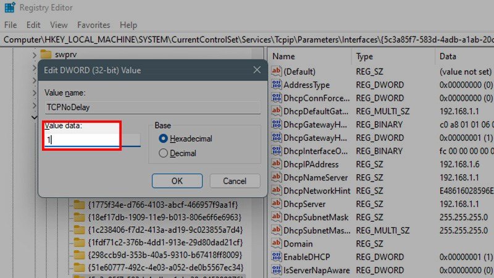Viewport: 494px width, 278px height.
Task: Open the Edit menu
Action: tap(33, 25)
